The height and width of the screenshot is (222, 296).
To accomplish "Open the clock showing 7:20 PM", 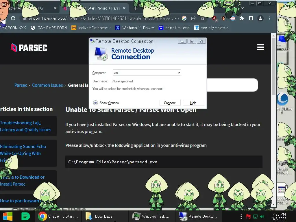I will (279, 217).
